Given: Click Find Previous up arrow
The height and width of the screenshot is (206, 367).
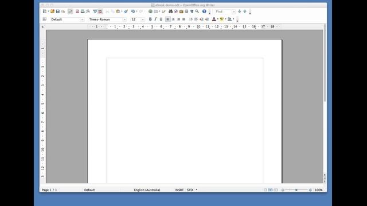Looking at the screenshot, I should point(245,11).
